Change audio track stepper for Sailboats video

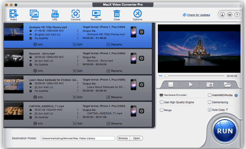point(78,87)
